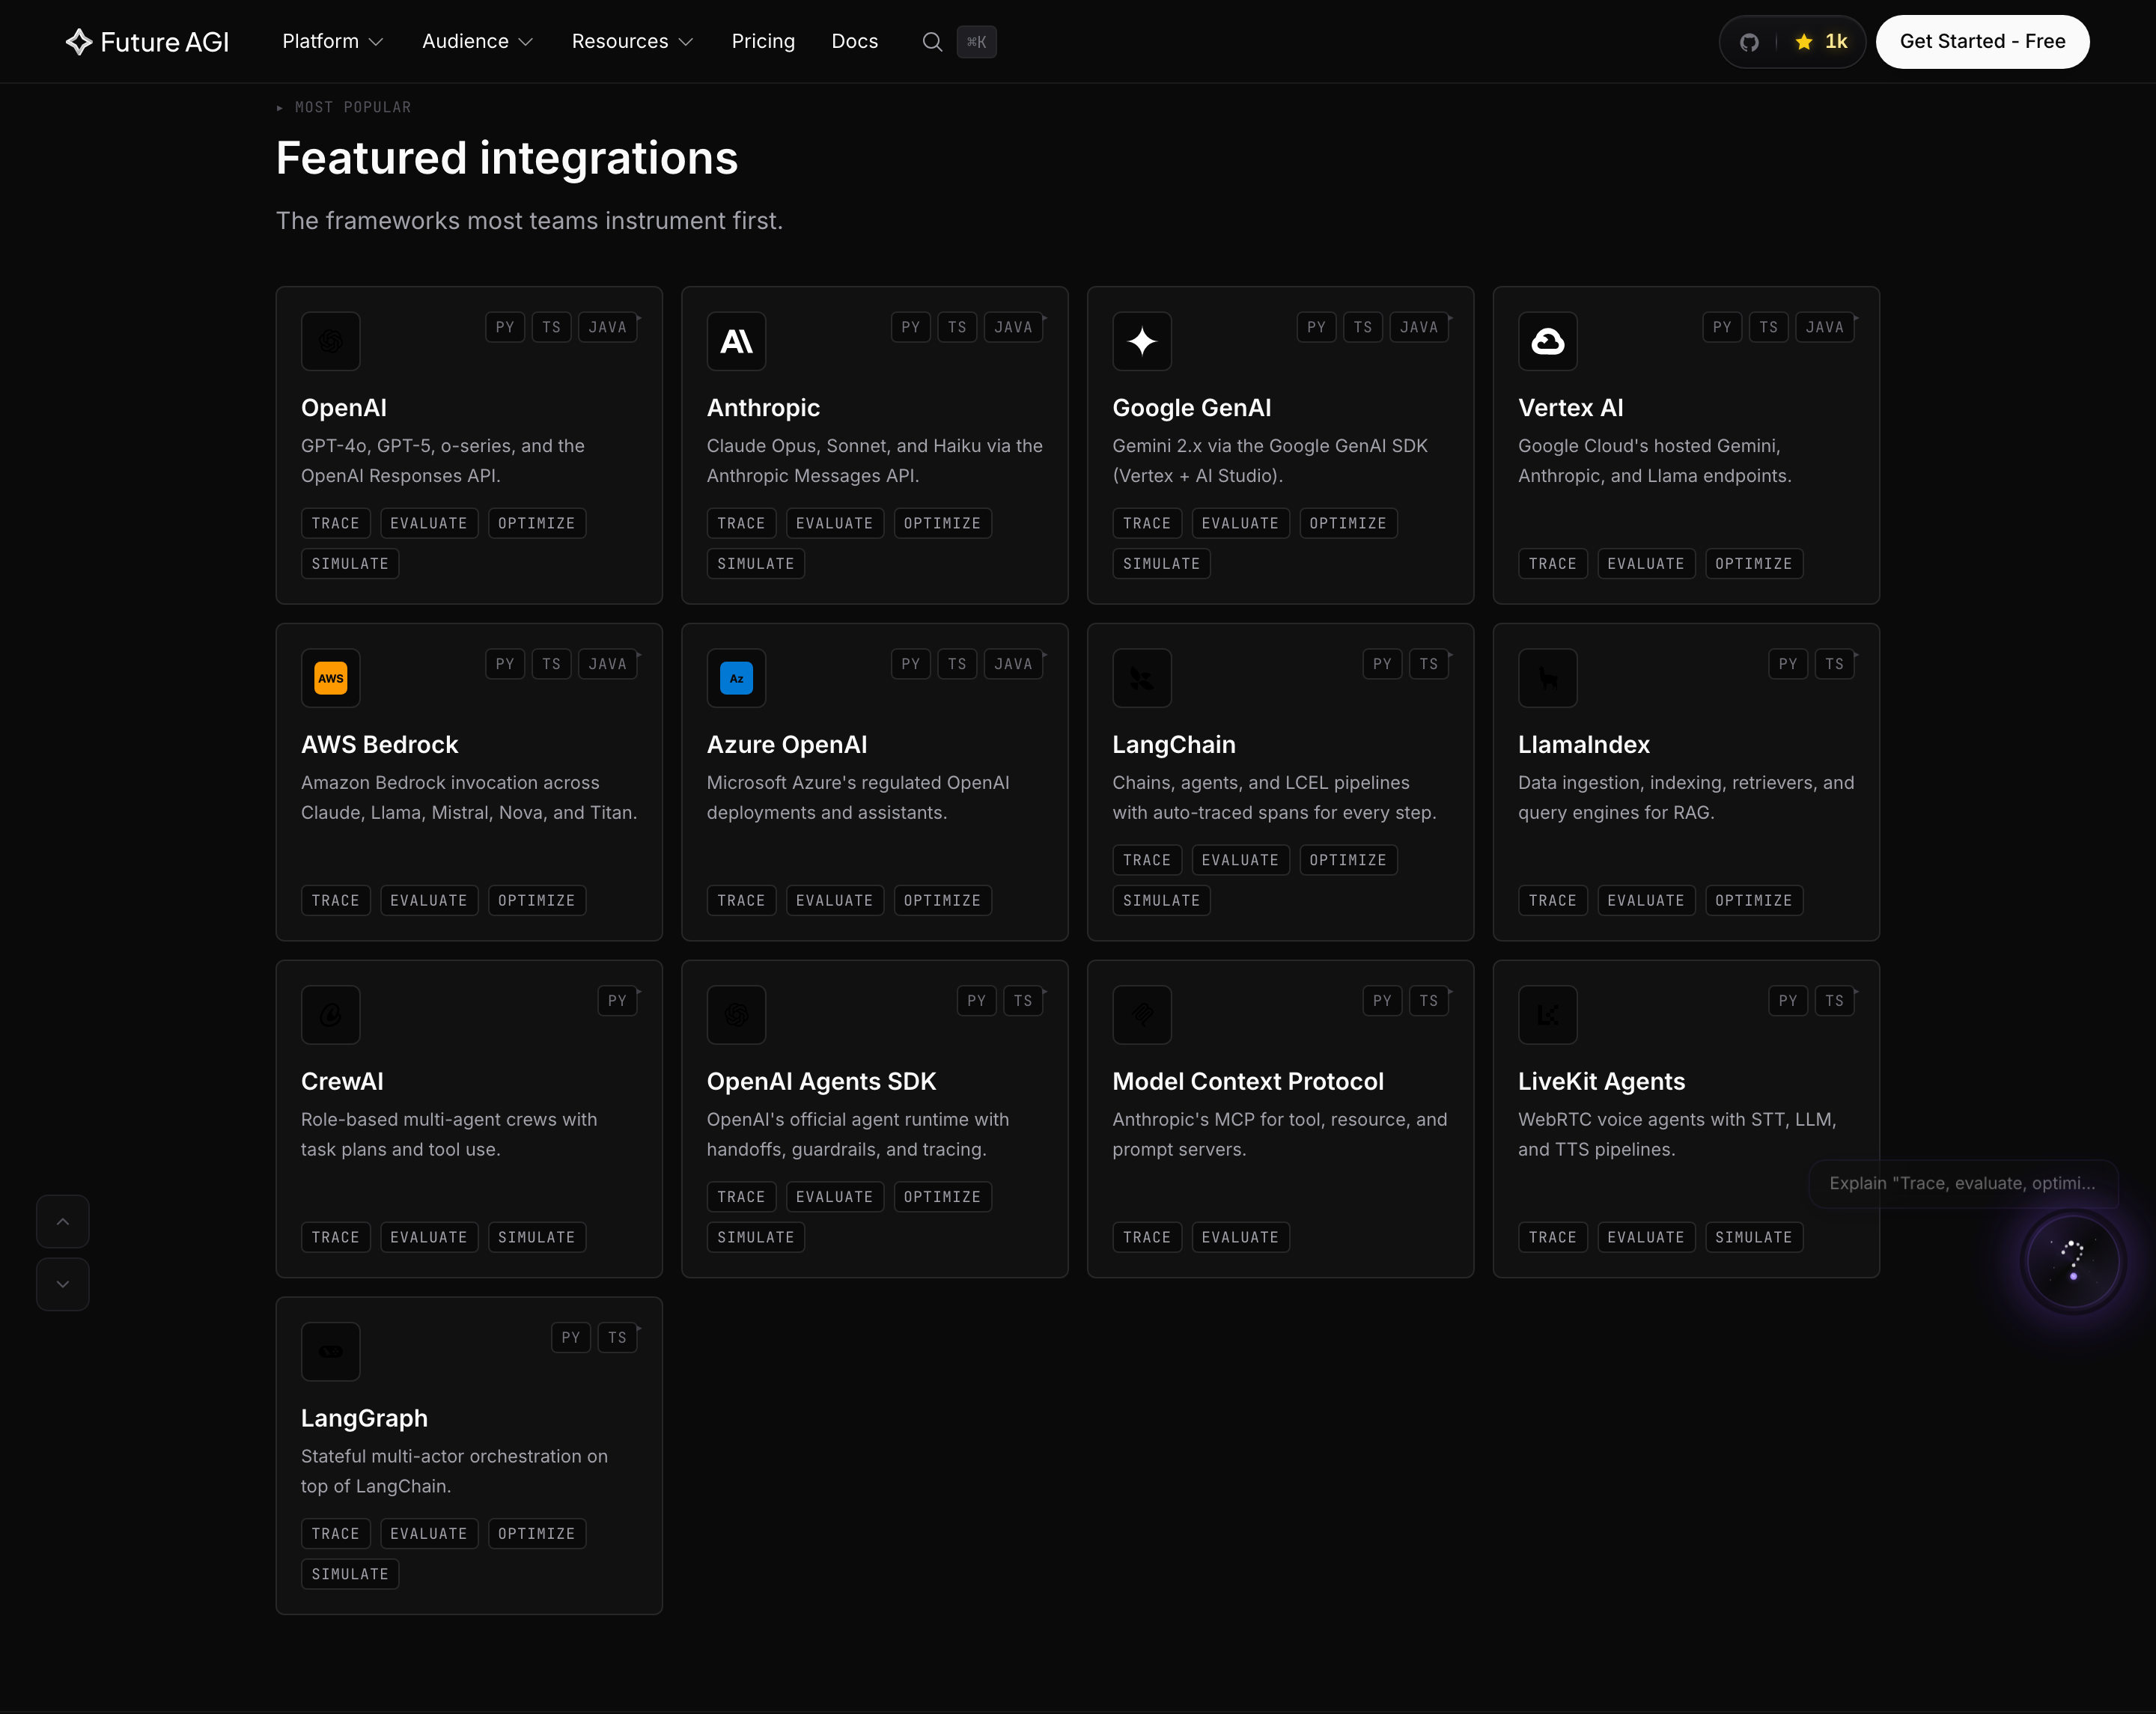Click SIMULATE tag on LiveKit Agents card
This screenshot has height=1714, width=2156.
(x=1754, y=1238)
